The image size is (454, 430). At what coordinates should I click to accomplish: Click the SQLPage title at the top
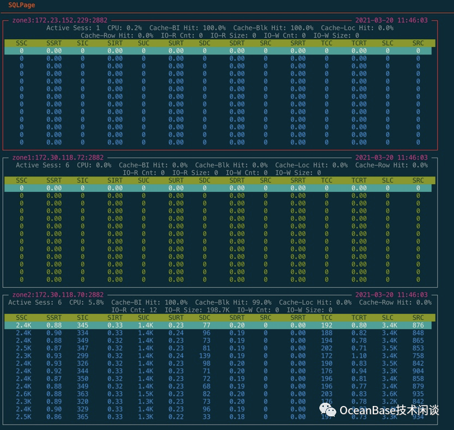[21, 5]
